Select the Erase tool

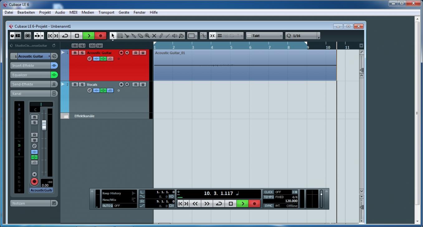pyautogui.click(x=141, y=36)
